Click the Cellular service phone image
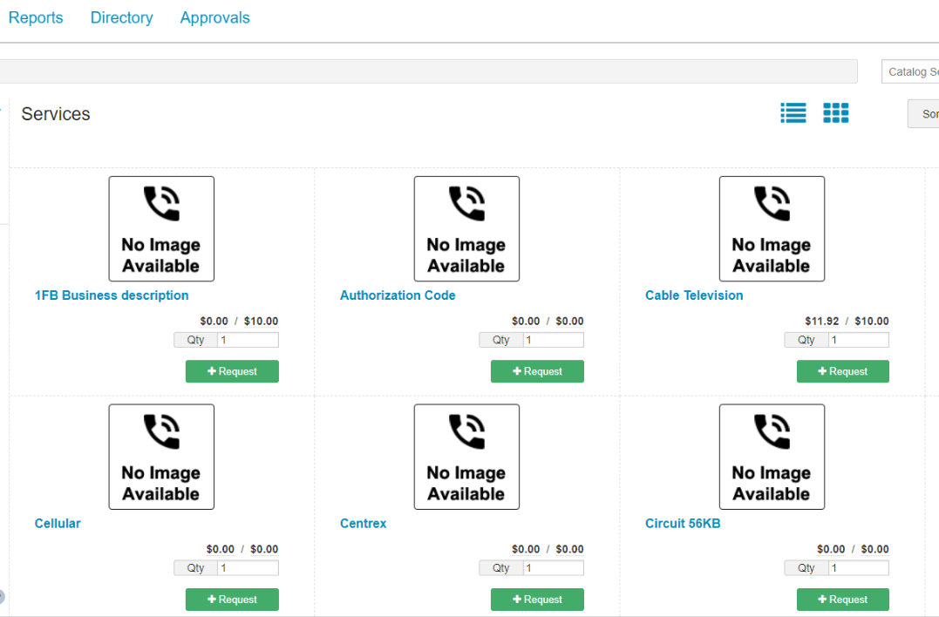Image resolution: width=939 pixels, height=617 pixels. click(161, 457)
